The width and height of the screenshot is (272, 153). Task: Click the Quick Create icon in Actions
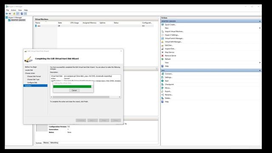162,25
